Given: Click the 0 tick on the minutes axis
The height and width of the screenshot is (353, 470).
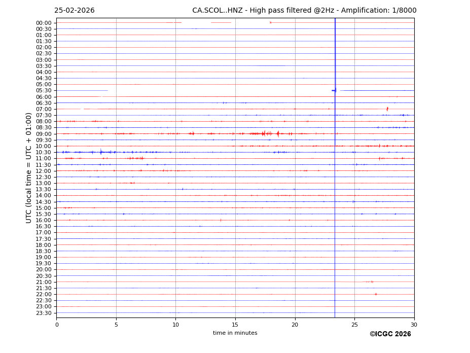Looking at the screenshot, I should [57, 325].
